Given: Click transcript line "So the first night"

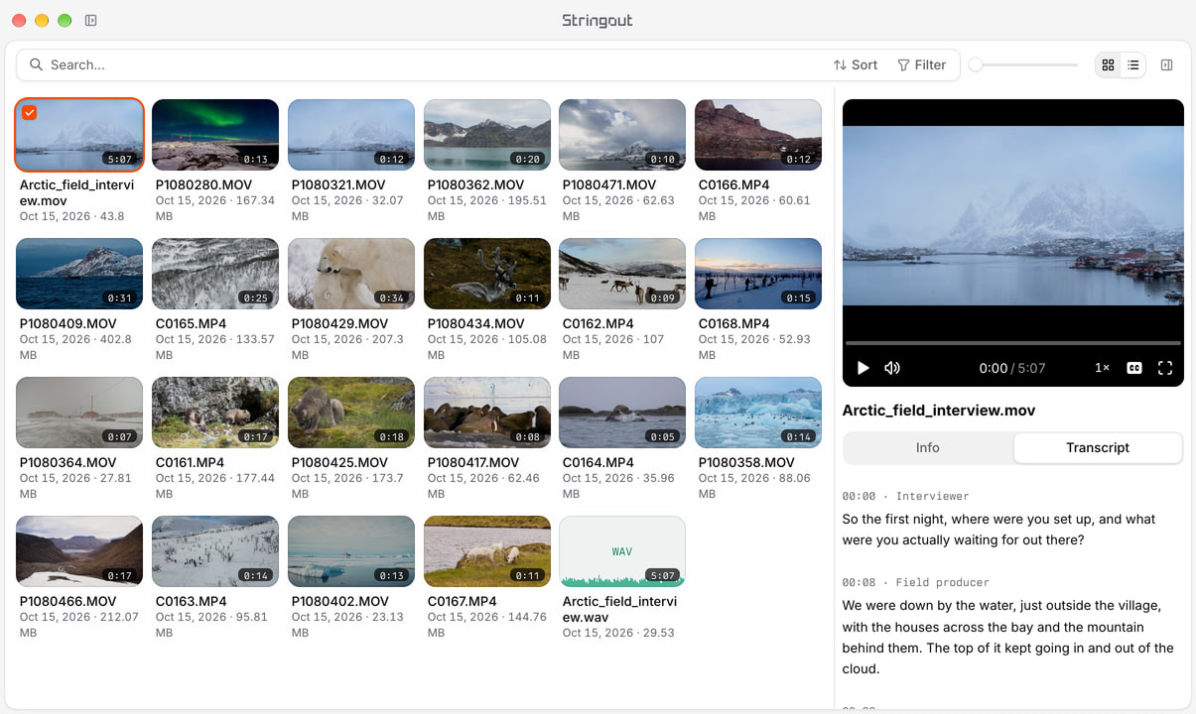Looking at the screenshot, I should (999, 530).
